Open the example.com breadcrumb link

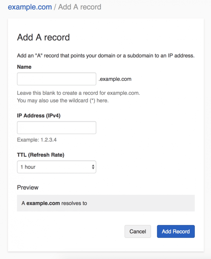click(x=30, y=7)
